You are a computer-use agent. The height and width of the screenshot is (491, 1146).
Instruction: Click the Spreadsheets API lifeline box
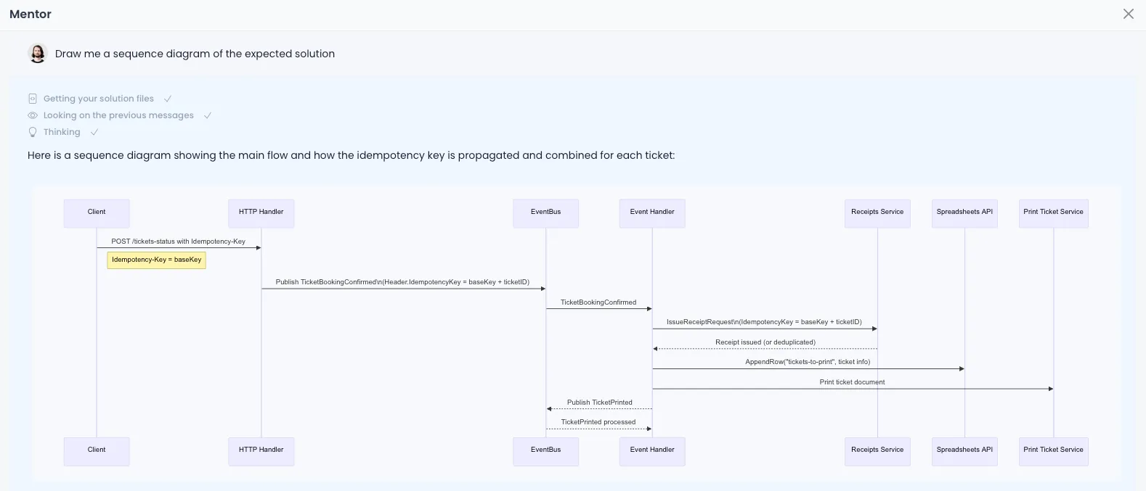pyautogui.click(x=964, y=213)
